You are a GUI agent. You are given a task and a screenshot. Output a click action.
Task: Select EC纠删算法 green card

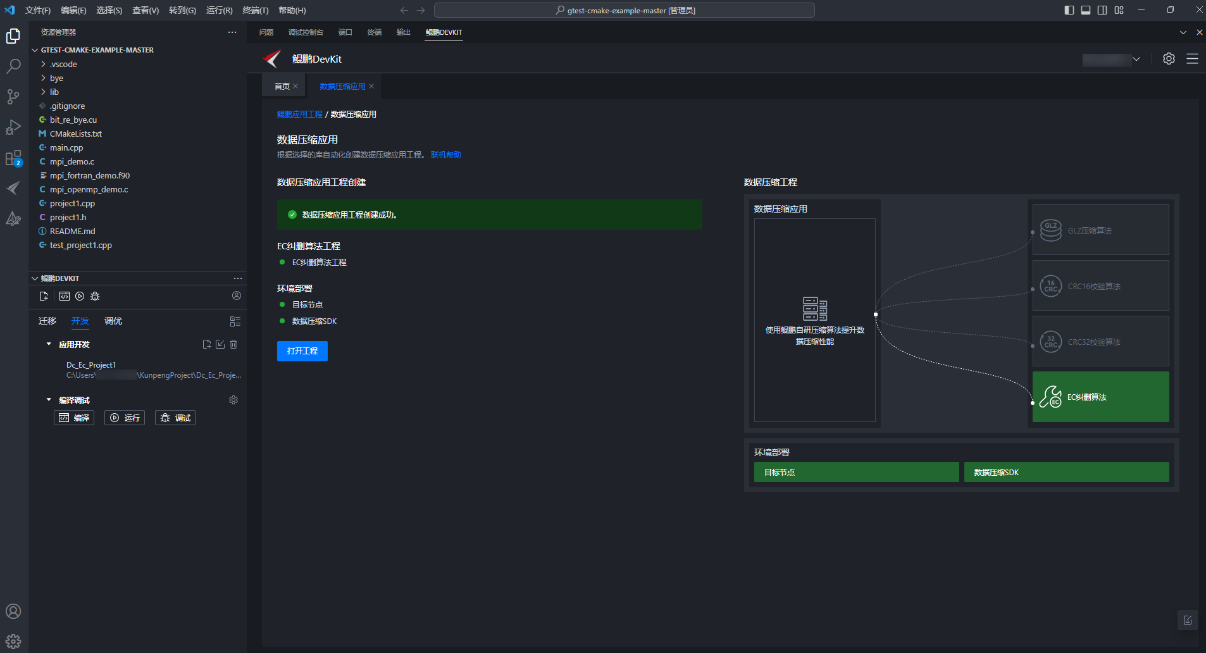[1101, 397]
